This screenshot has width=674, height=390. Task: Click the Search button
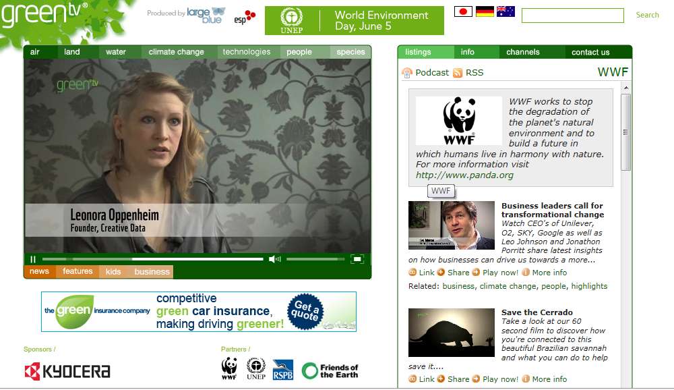tap(647, 15)
